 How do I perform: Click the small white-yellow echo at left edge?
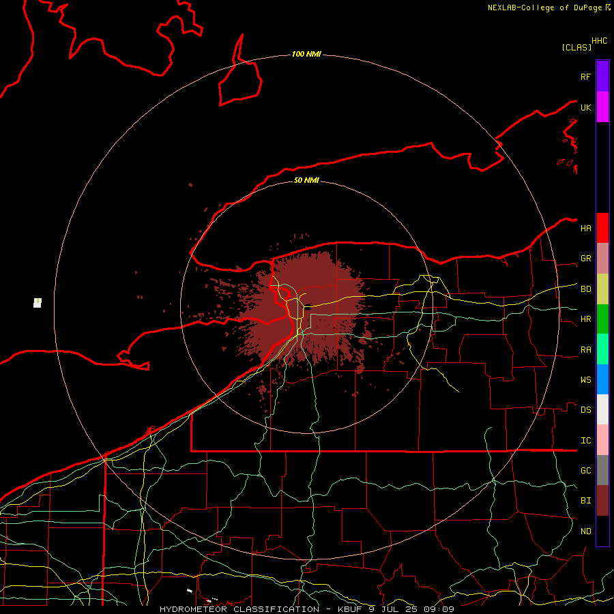click(38, 303)
